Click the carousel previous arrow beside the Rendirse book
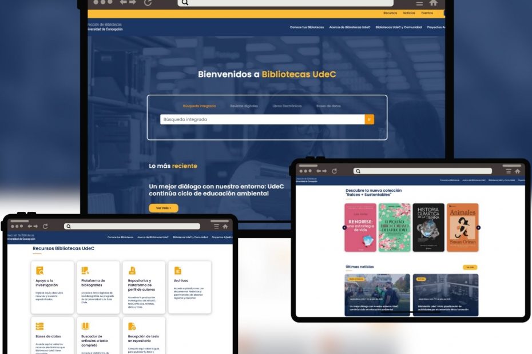532x354 pixels. (344, 228)
